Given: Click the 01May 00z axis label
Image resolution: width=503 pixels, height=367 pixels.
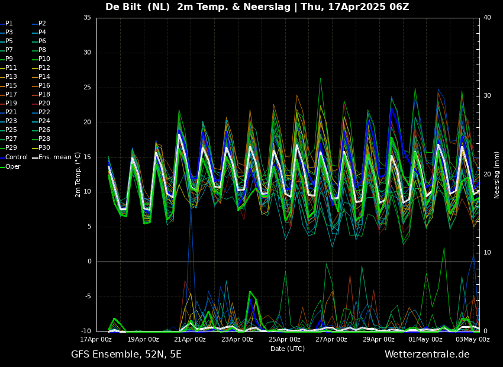Looking at the screenshot, I should (425, 339).
